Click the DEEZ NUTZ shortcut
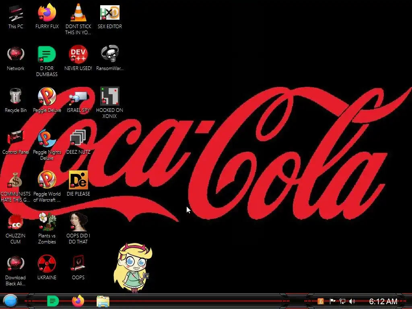The height and width of the screenshot is (309, 412). point(78,138)
